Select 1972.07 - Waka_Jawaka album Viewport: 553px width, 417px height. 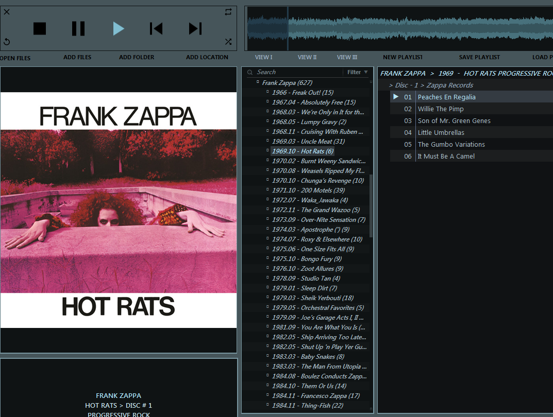(310, 200)
